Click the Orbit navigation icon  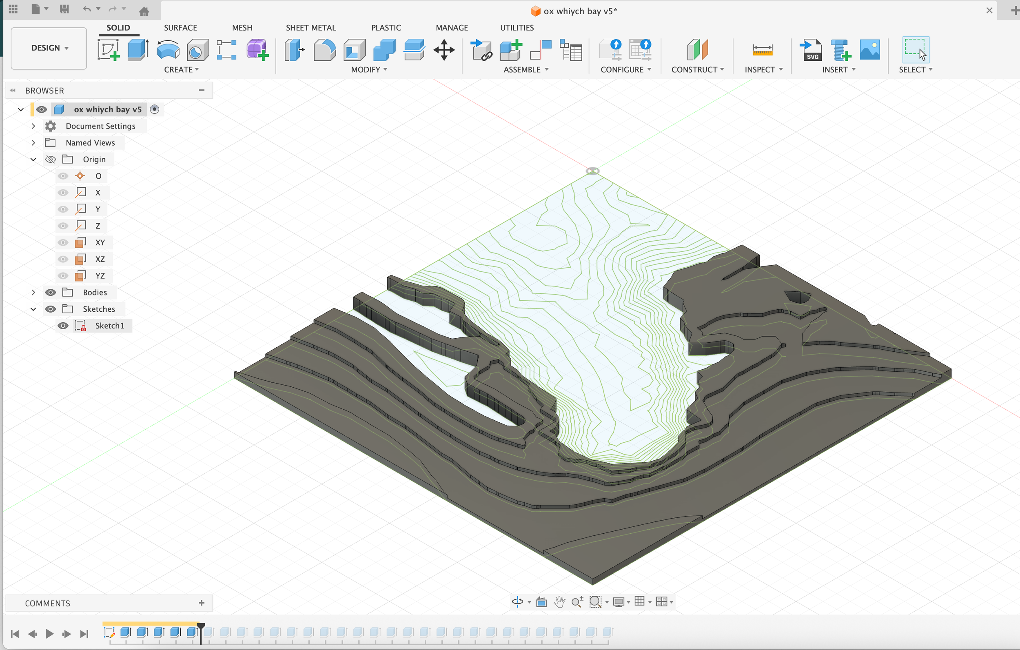tap(517, 602)
